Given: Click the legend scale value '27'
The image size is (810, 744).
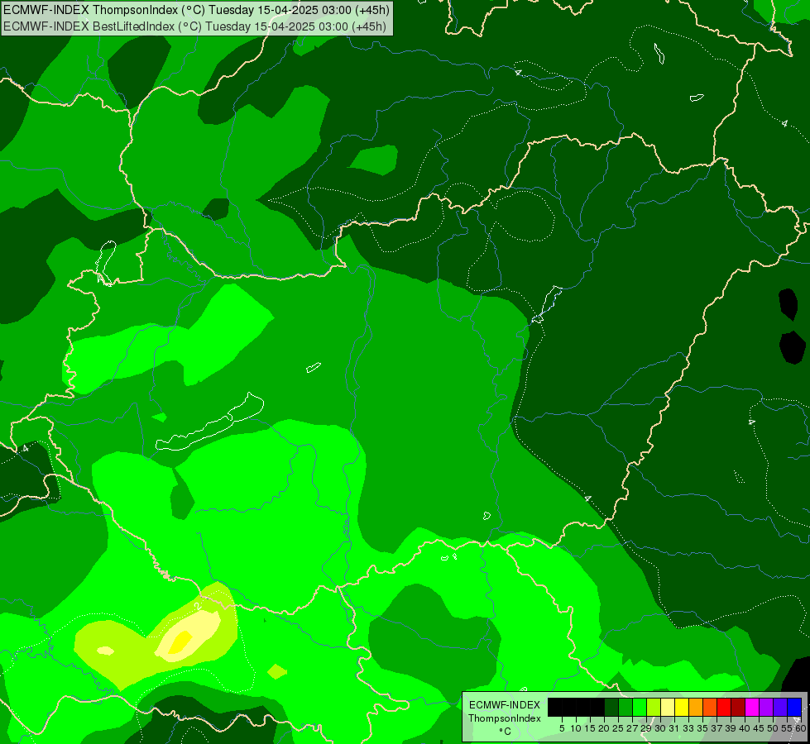Looking at the screenshot, I should [632, 728].
